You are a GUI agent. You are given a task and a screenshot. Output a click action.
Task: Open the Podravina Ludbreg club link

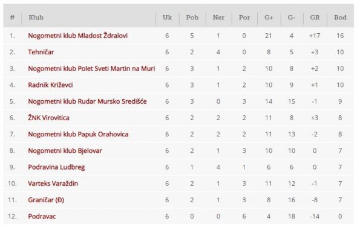pyautogui.click(x=56, y=167)
